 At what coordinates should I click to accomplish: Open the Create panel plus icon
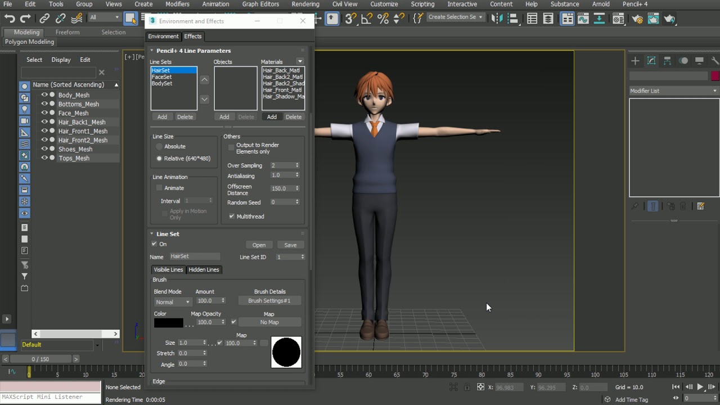click(635, 61)
